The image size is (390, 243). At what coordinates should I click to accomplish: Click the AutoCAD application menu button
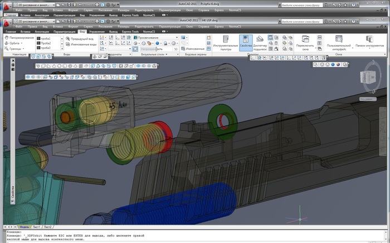[x=6, y=23]
